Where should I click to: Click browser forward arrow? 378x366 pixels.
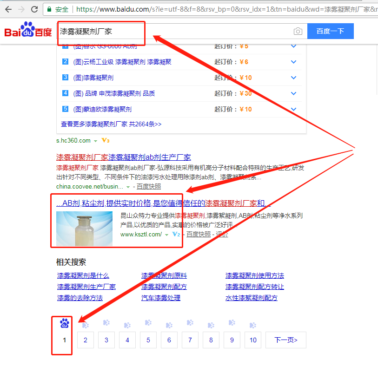(x=21, y=9)
